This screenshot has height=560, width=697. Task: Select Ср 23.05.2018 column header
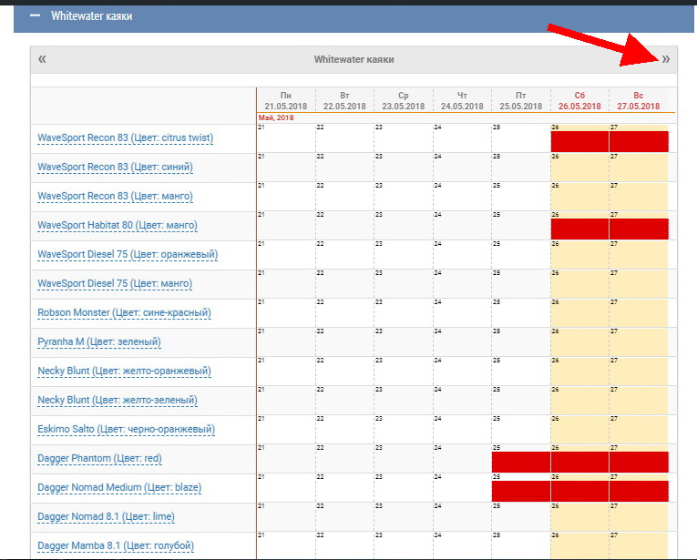click(404, 101)
